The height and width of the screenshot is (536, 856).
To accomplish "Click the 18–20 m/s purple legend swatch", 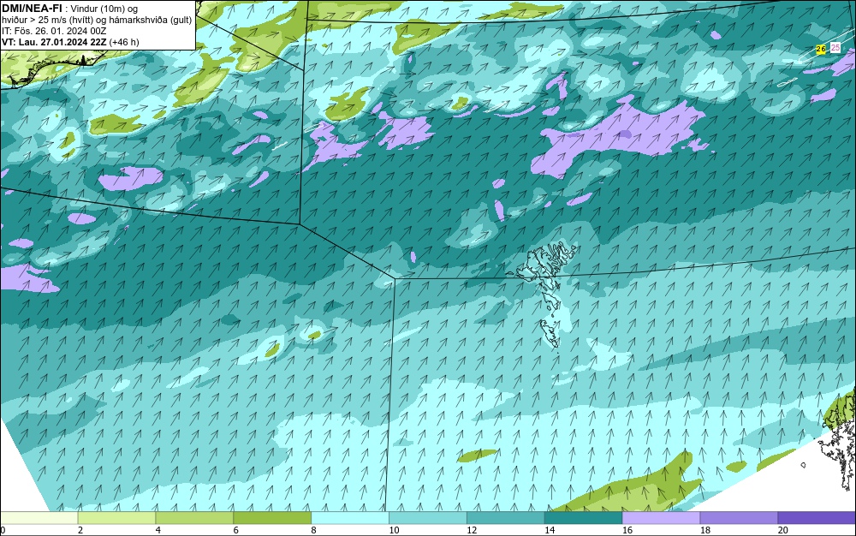I will 740,517.
